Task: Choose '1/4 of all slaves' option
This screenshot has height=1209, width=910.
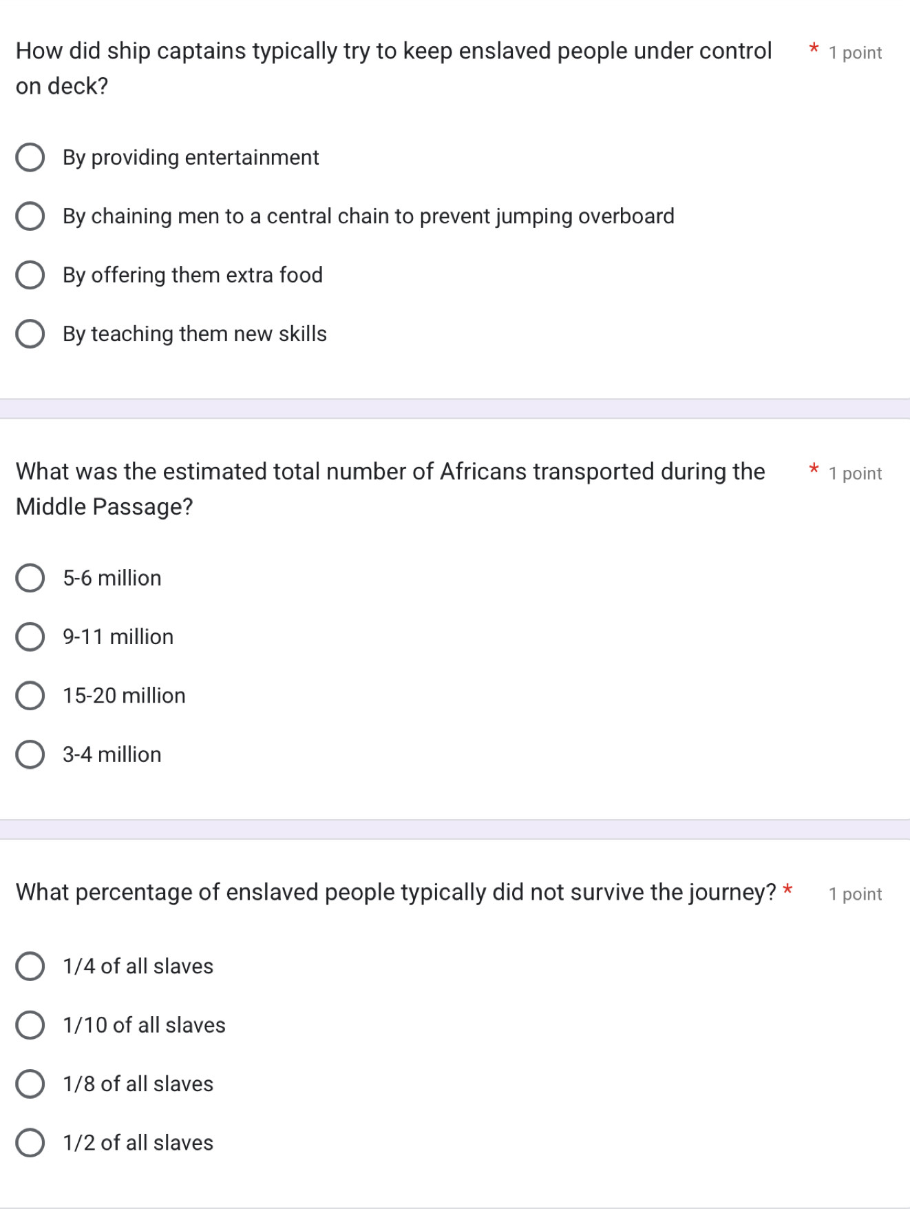Action: [x=30, y=967]
